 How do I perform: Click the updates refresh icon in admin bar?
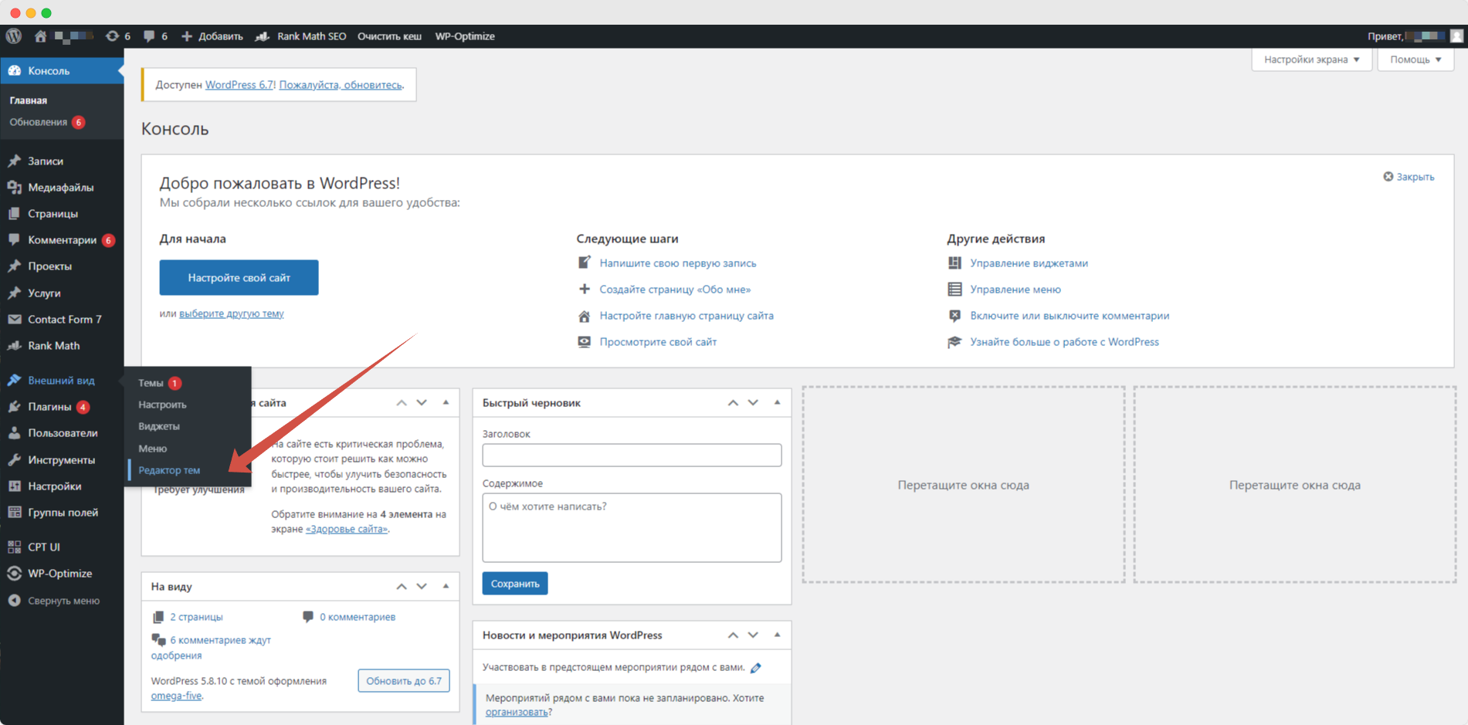pyautogui.click(x=113, y=36)
